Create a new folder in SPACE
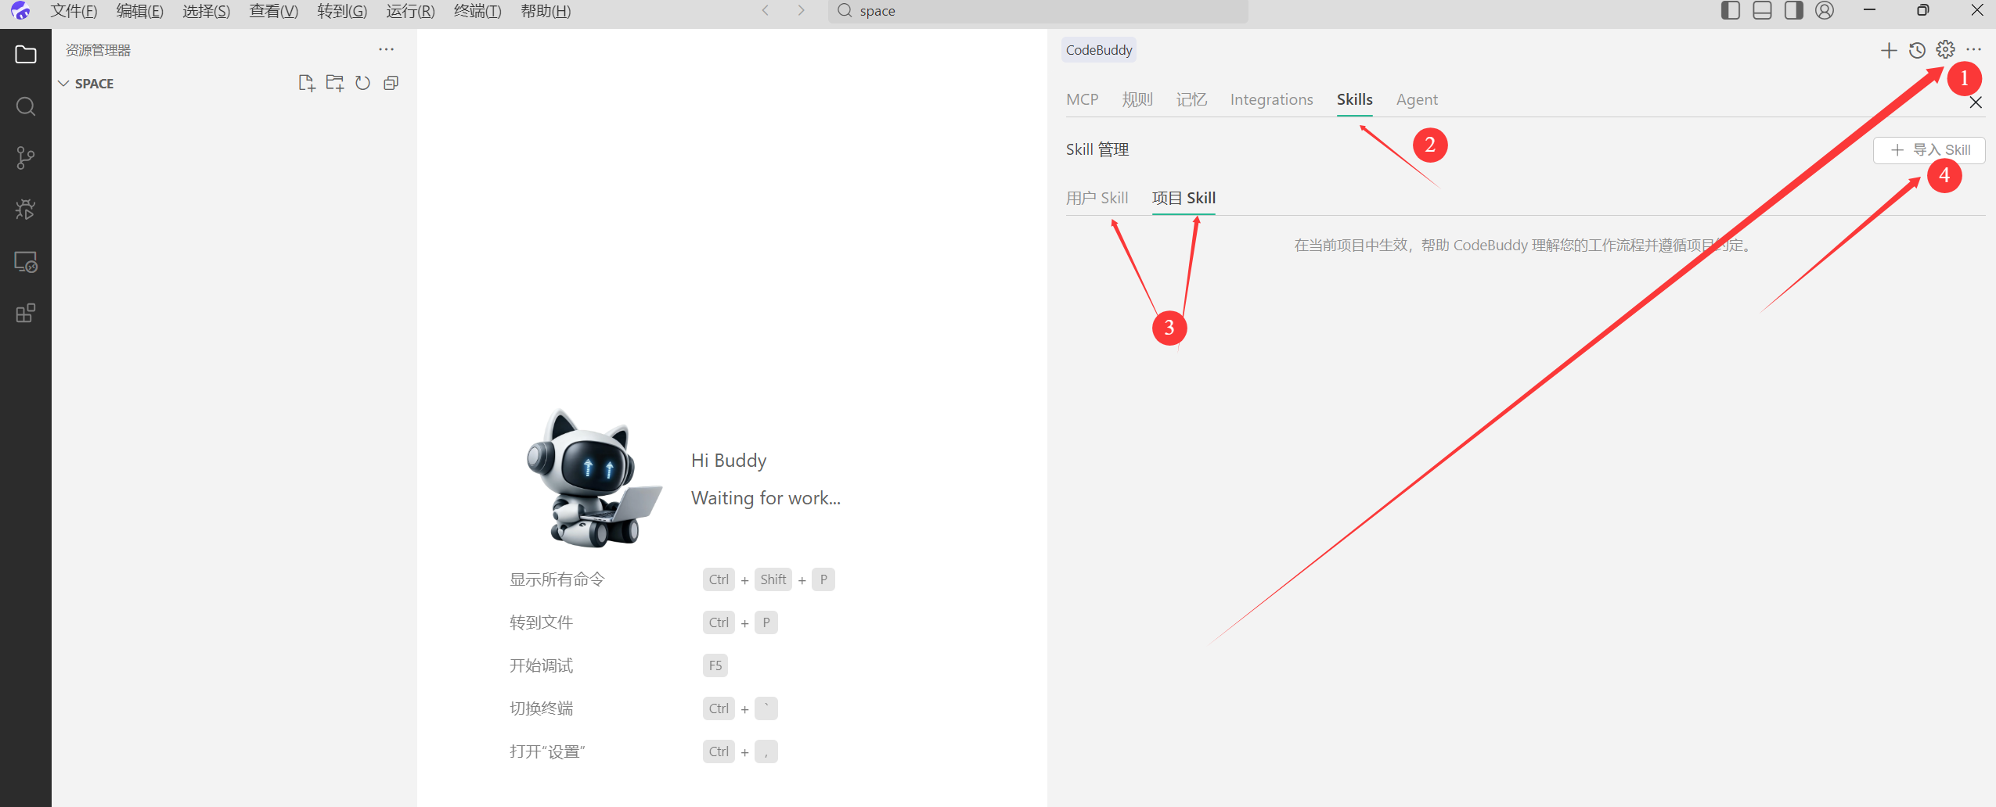 (335, 83)
